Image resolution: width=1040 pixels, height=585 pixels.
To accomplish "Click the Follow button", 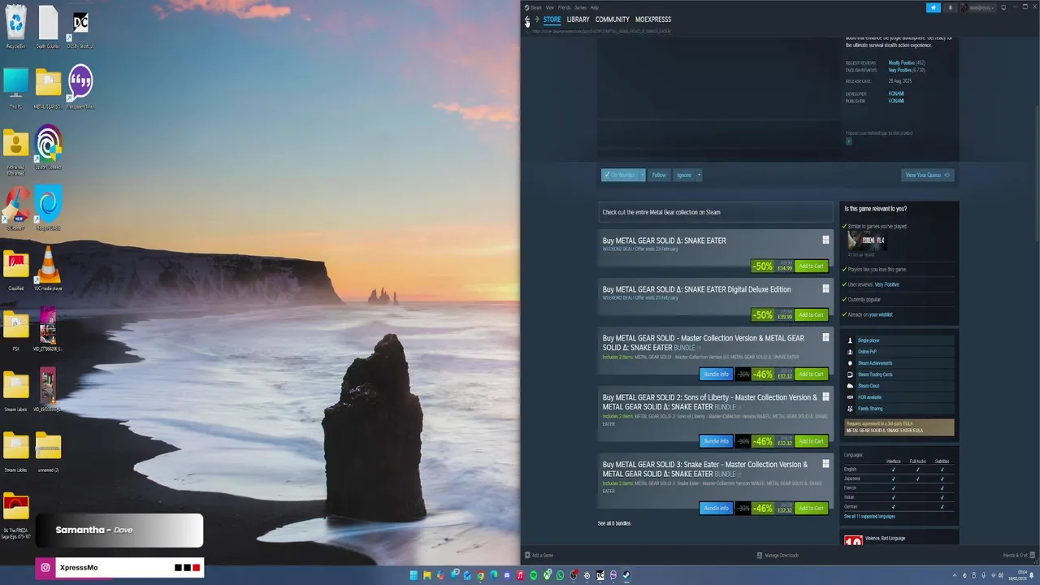I will click(x=659, y=175).
